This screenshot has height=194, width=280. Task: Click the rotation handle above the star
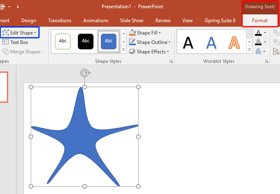85,73
